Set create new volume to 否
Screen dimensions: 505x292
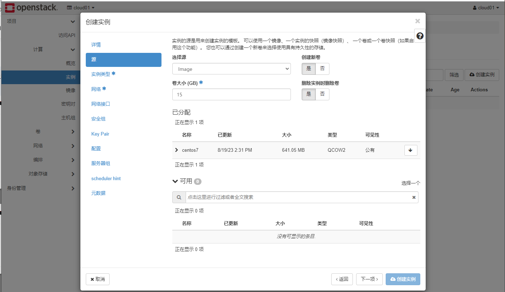point(322,69)
